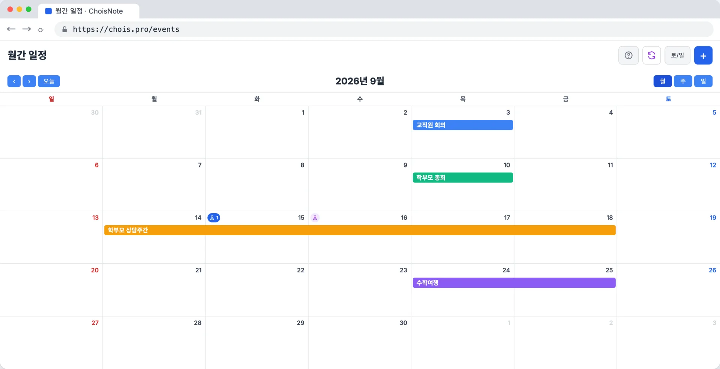Screen dimensions: 720x369
Task: Select date 12 Saturday cell
Action: point(668,185)
